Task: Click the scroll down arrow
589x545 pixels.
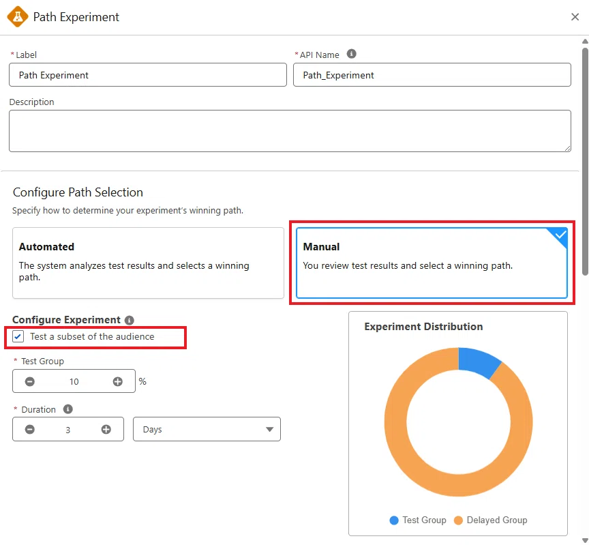Action: coord(585,540)
